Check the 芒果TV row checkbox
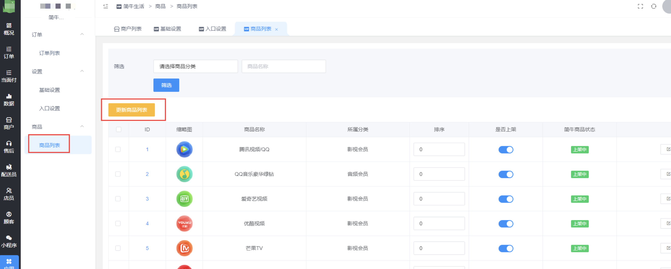 tap(118, 248)
